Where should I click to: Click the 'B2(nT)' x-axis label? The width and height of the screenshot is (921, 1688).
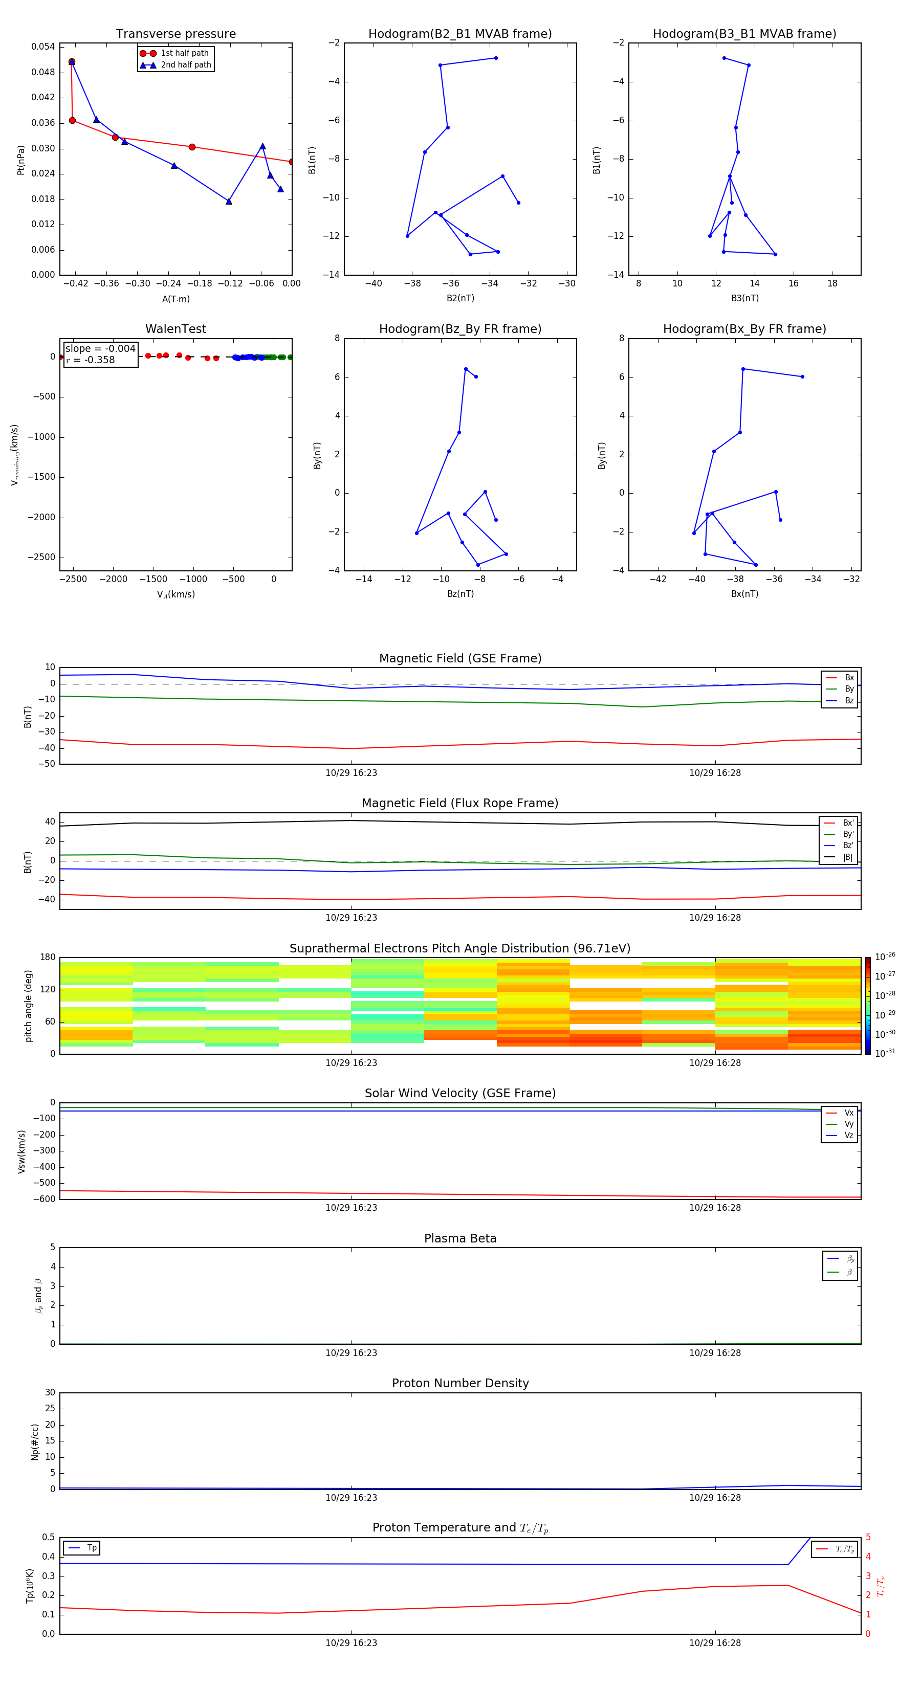pyautogui.click(x=460, y=298)
